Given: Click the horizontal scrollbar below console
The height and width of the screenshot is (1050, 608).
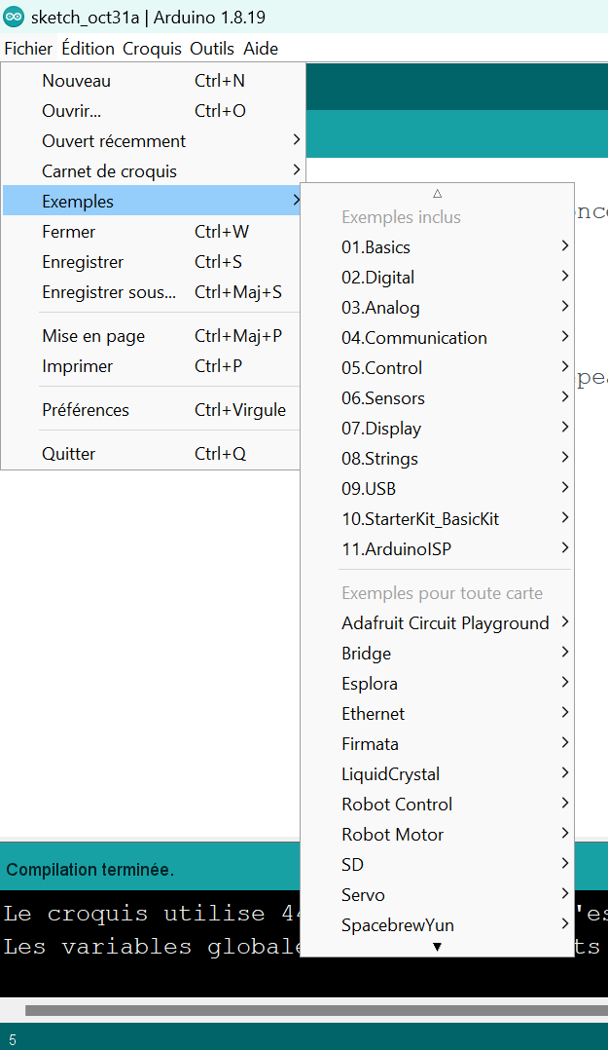Looking at the screenshot, I should point(316,1010).
